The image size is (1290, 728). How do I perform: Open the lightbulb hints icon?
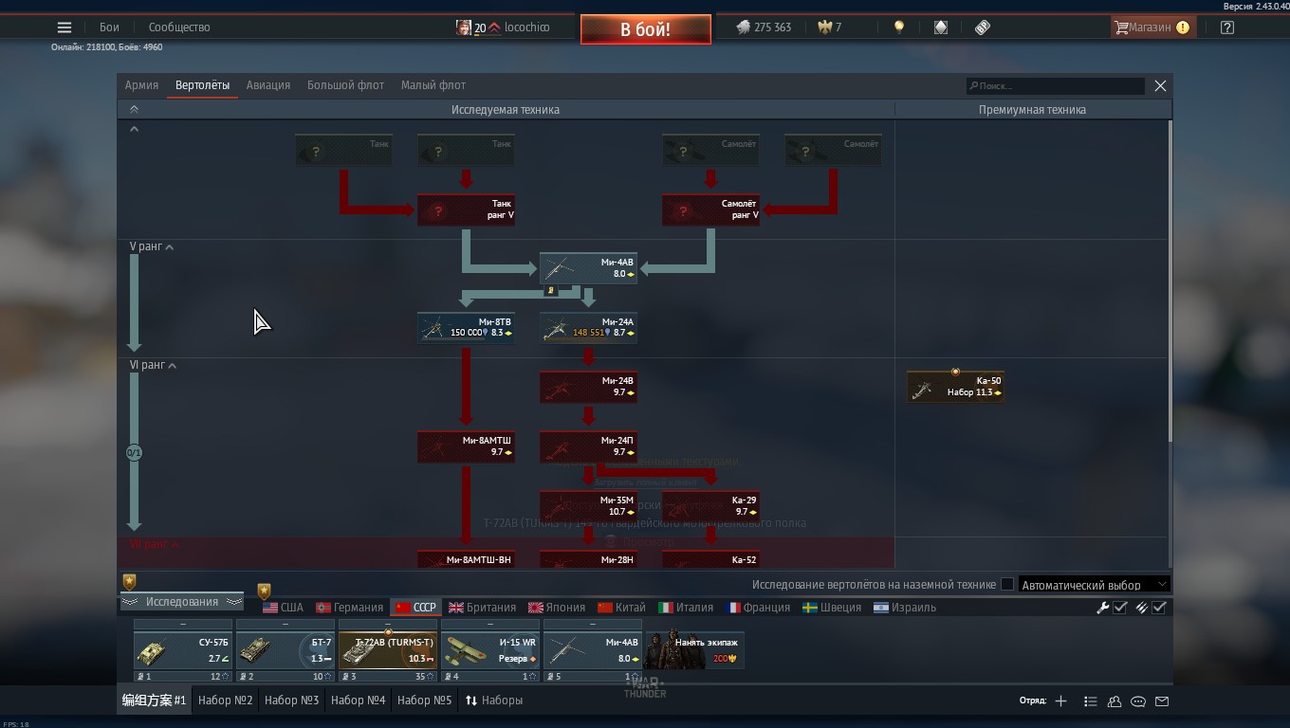tap(899, 27)
